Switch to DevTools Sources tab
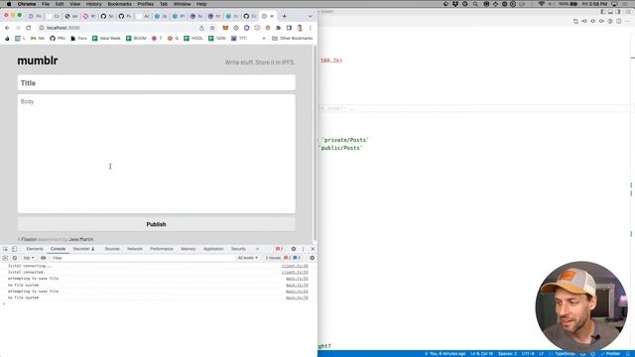This screenshot has width=635, height=357. click(112, 249)
